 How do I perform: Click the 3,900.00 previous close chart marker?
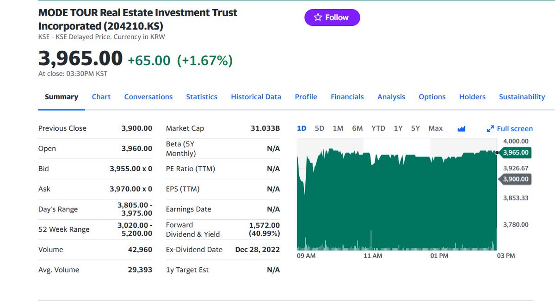[515, 179]
